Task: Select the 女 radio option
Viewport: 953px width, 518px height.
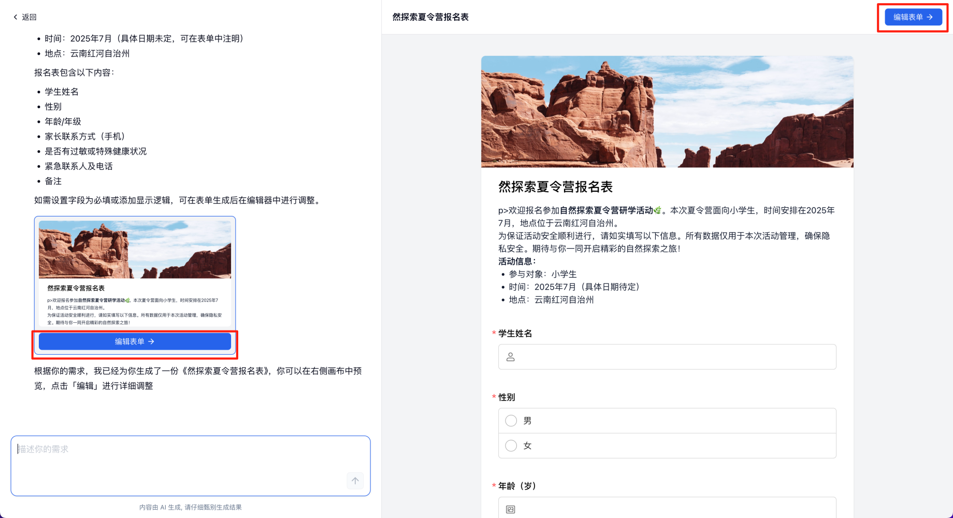Action: tap(511, 445)
